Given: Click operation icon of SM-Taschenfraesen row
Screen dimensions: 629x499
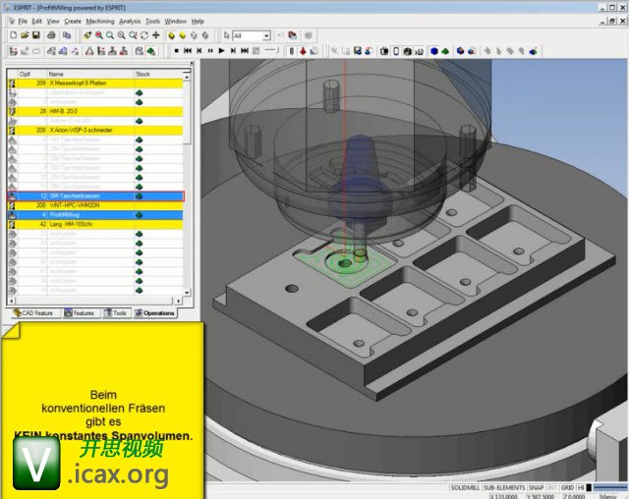Looking at the screenshot, I should pyautogui.click(x=13, y=196).
